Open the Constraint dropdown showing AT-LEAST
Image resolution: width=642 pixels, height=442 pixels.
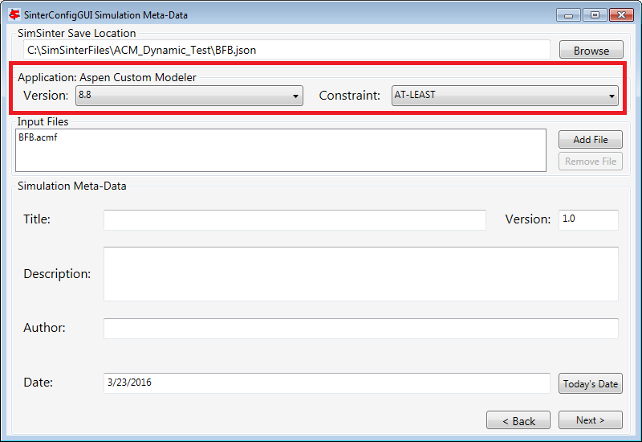coord(505,96)
